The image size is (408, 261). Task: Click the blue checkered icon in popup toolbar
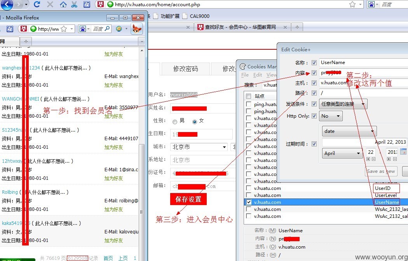[10, 29]
